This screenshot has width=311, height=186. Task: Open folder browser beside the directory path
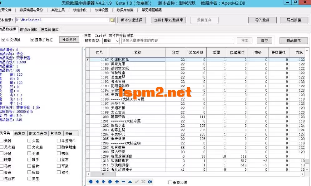tap(111, 19)
